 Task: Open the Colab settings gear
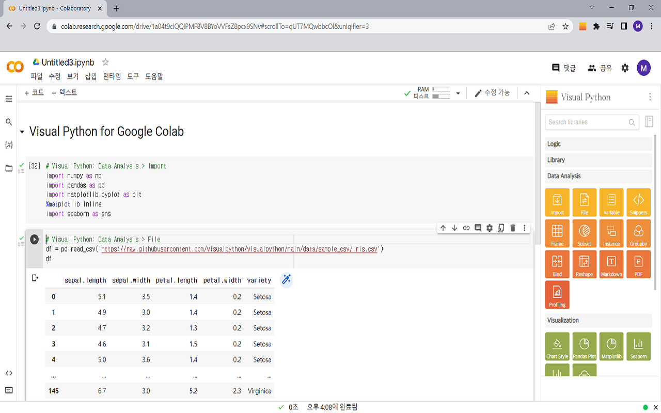pyautogui.click(x=625, y=68)
